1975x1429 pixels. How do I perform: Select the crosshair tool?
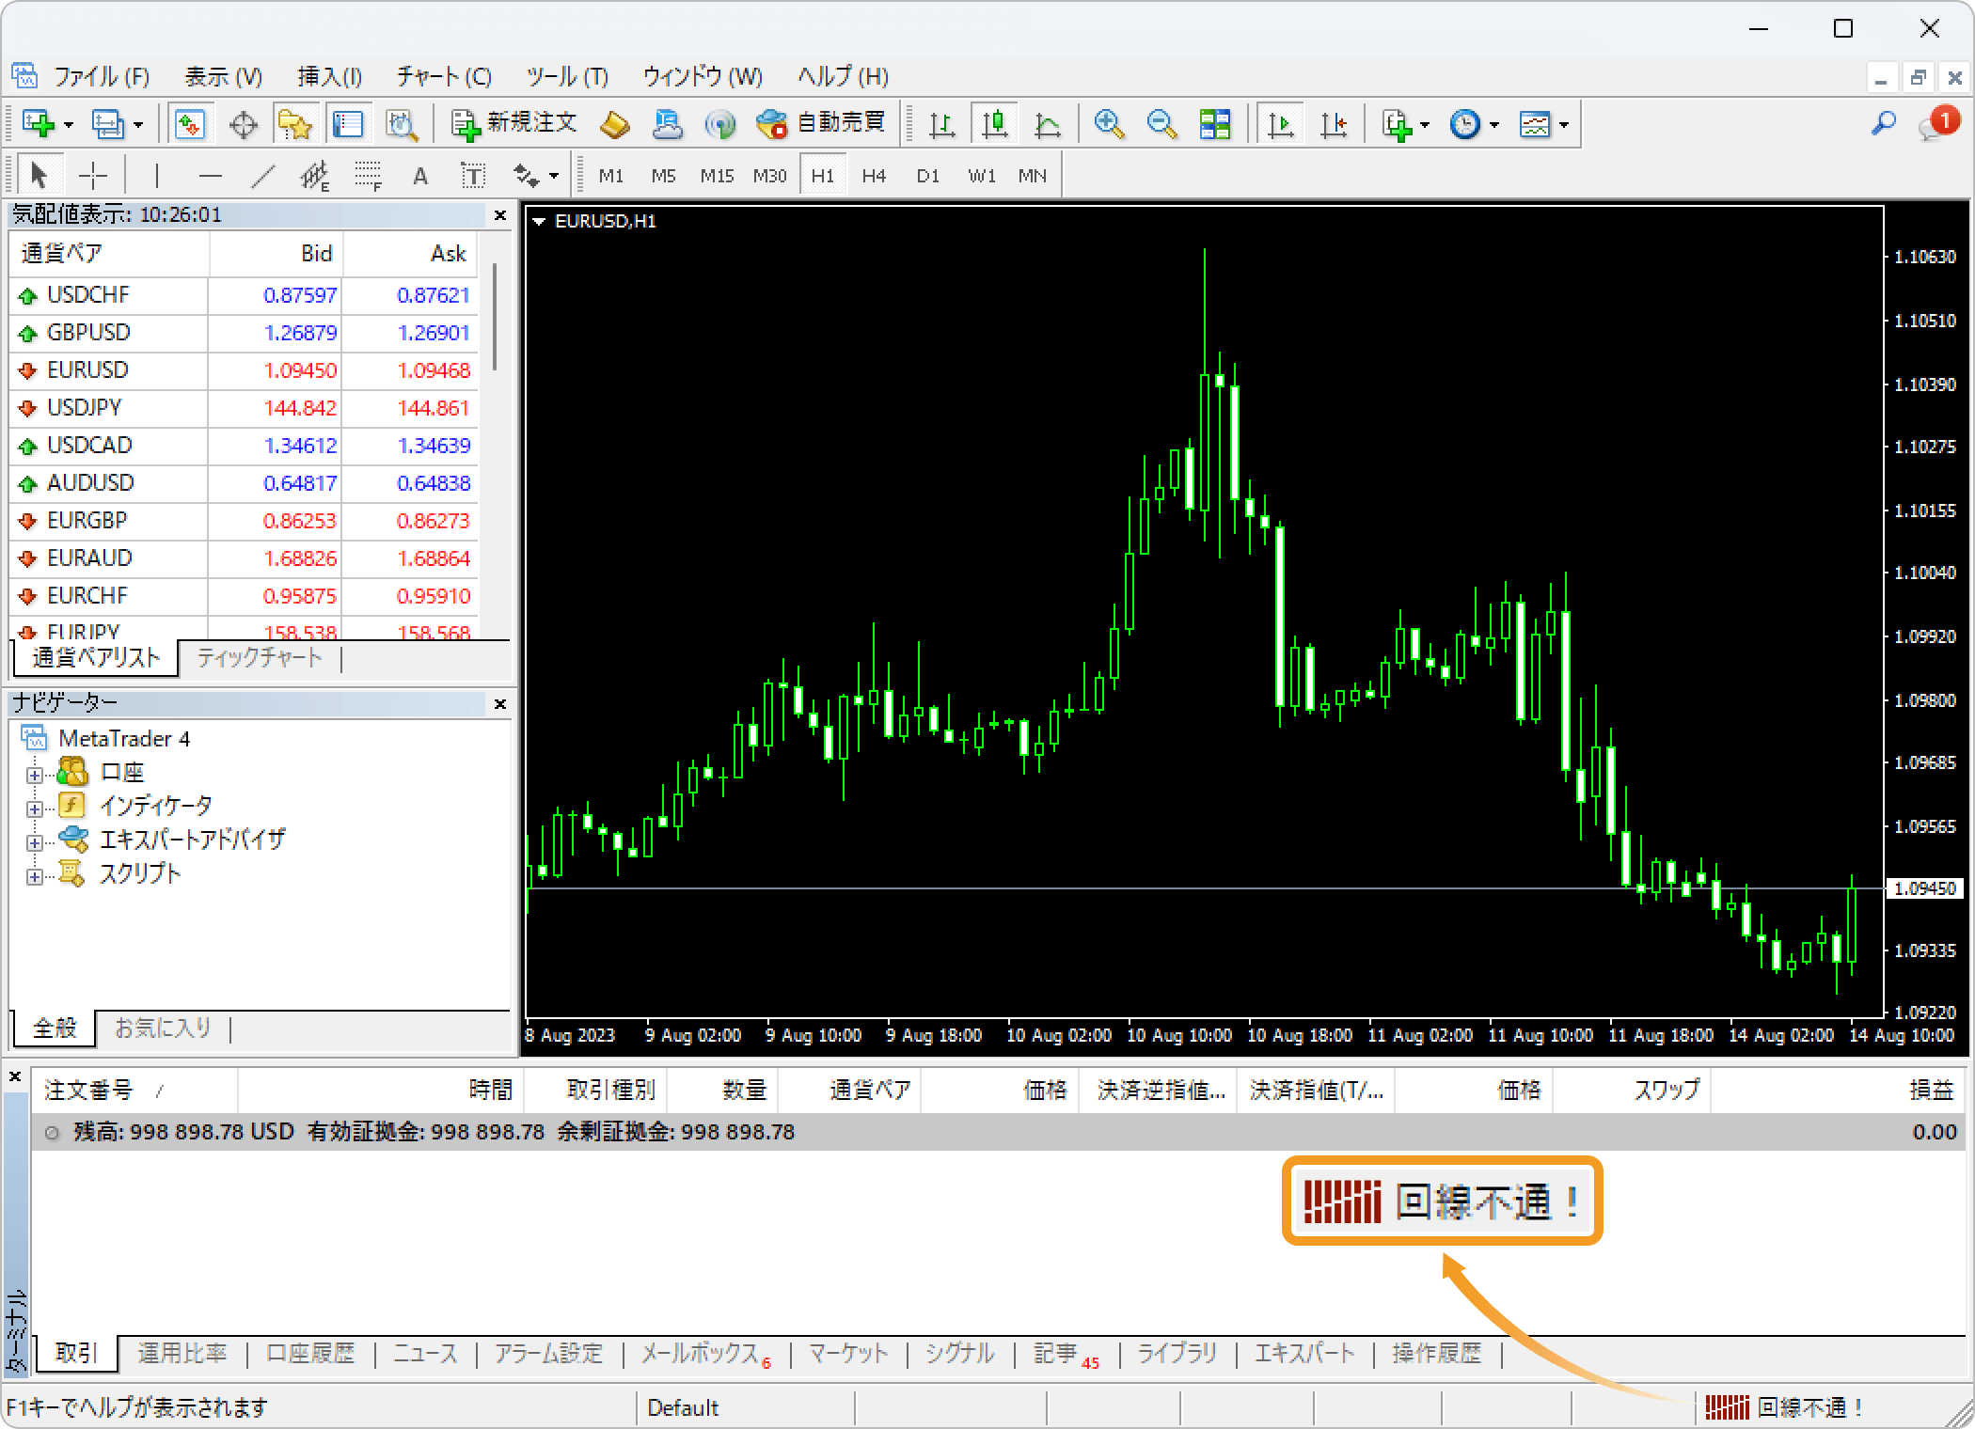tap(92, 175)
